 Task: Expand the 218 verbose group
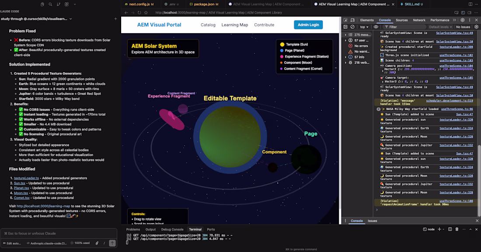point(346,63)
